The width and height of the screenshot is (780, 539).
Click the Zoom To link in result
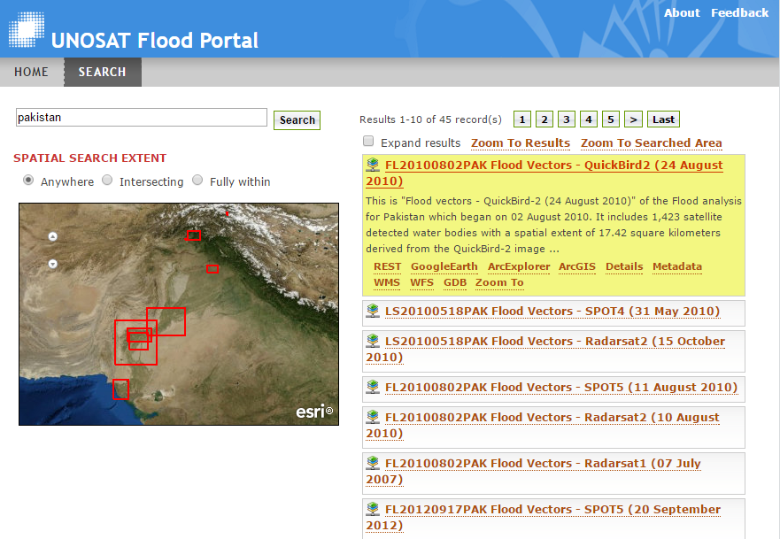click(499, 282)
